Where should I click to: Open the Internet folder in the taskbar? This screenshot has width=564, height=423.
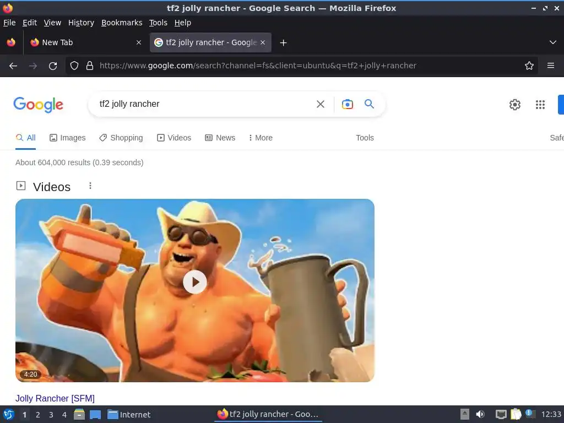tap(129, 415)
